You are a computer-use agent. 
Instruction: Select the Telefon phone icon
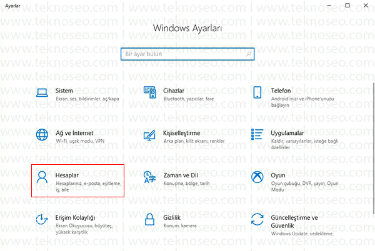(257, 92)
